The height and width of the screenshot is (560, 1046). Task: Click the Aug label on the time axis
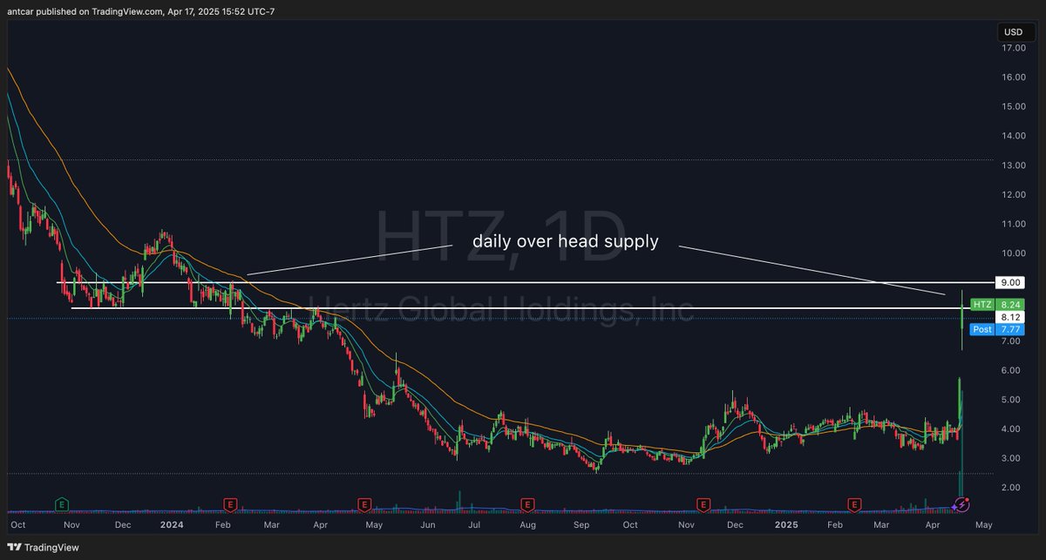click(x=526, y=525)
